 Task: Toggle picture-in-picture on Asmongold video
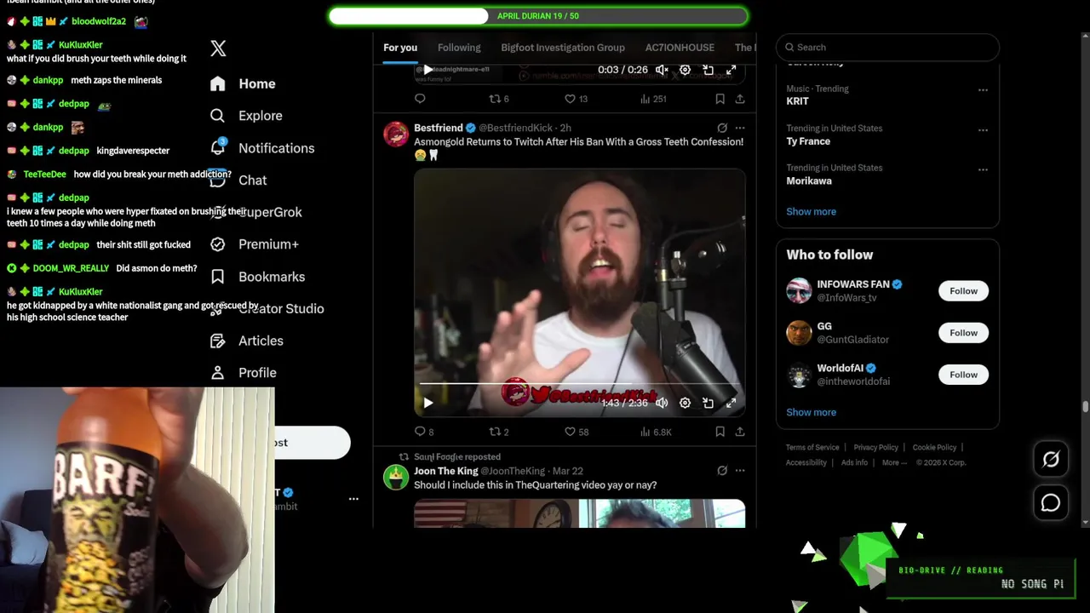pyautogui.click(x=708, y=403)
